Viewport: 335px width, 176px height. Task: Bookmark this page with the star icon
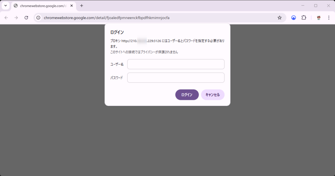[x=279, y=18]
